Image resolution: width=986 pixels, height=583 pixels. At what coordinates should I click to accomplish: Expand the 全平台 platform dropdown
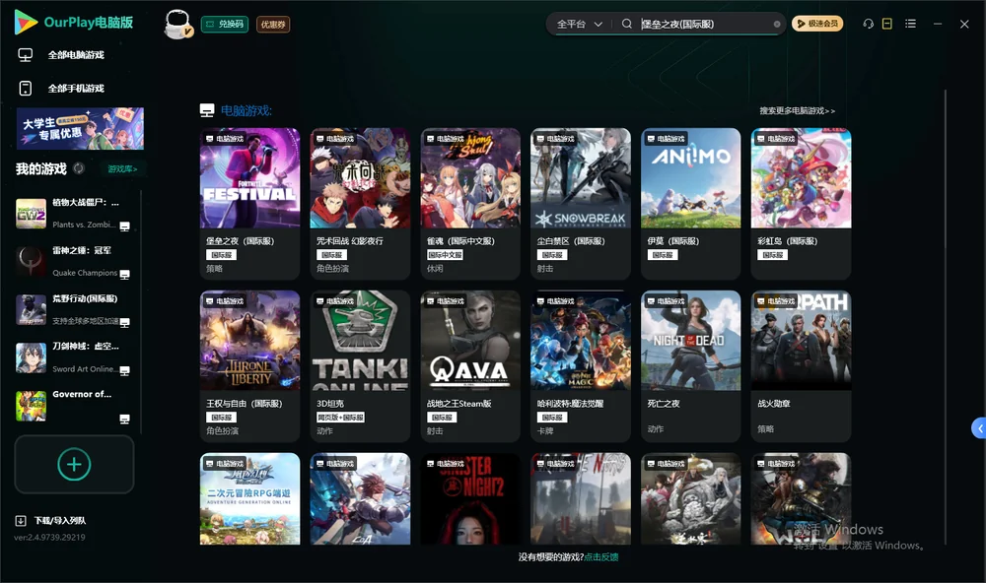tap(579, 24)
